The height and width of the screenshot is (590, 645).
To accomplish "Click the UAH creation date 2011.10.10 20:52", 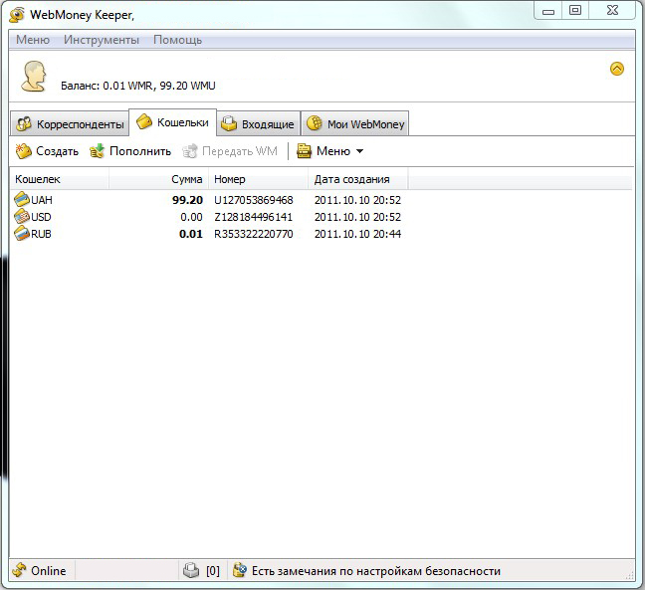I will click(357, 200).
